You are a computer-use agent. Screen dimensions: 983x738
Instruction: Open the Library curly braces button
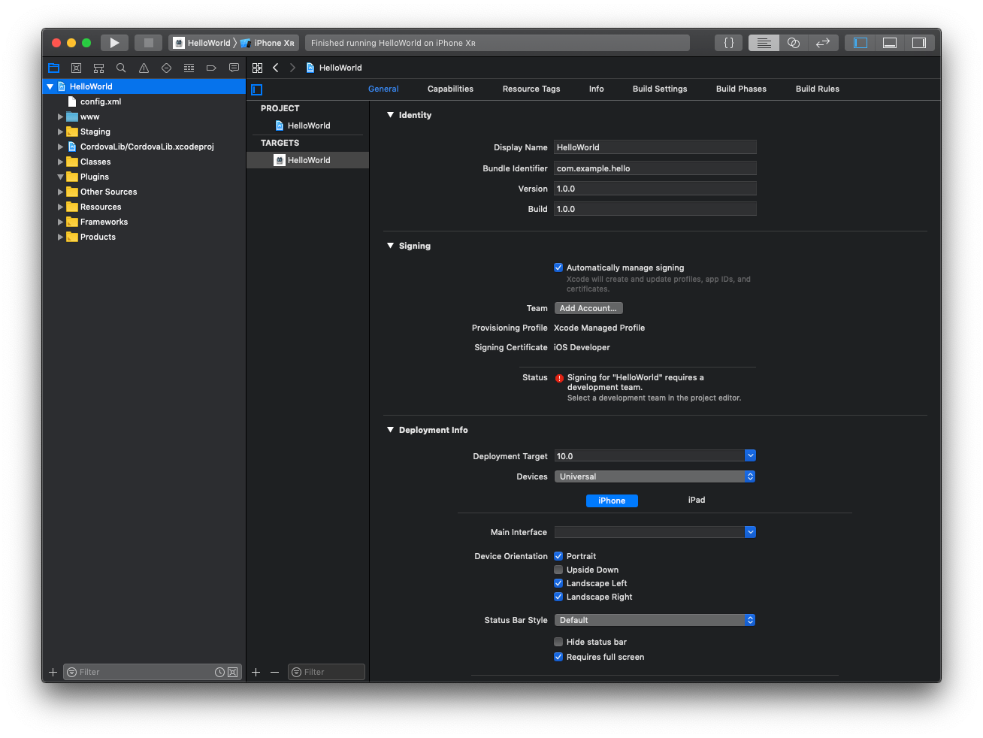coord(728,43)
